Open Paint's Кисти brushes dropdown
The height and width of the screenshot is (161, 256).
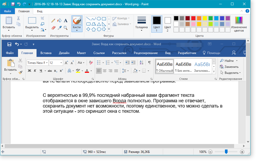pyautogui.click(x=77, y=29)
